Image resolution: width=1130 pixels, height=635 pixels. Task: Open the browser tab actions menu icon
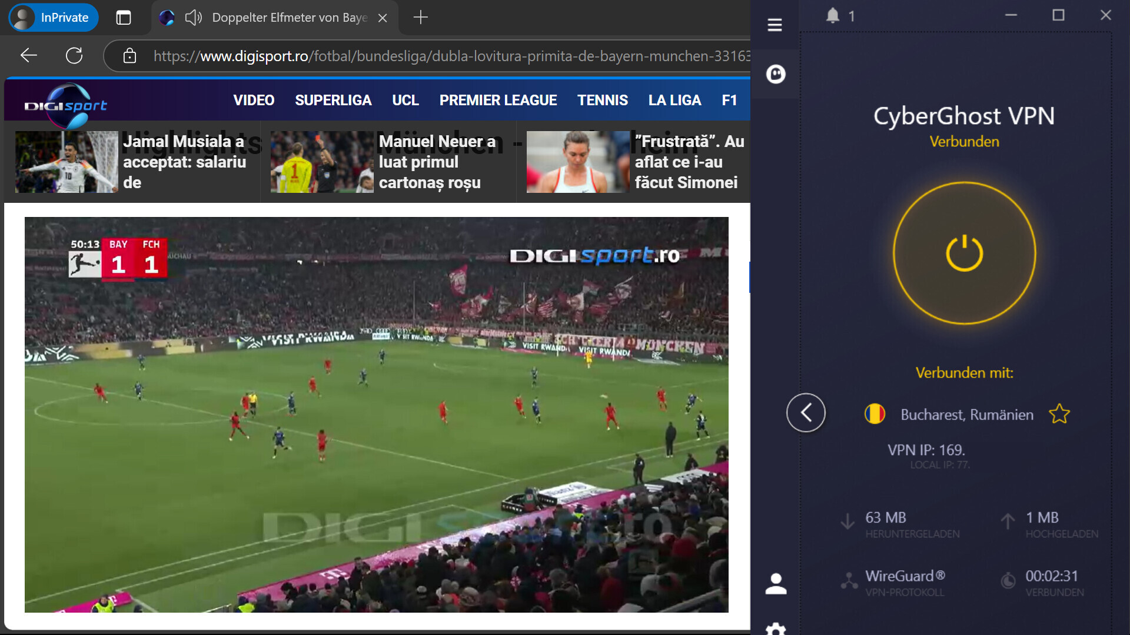click(124, 18)
